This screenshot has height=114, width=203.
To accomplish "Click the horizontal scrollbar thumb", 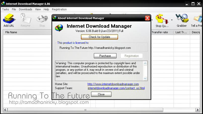I will point(85,110).
